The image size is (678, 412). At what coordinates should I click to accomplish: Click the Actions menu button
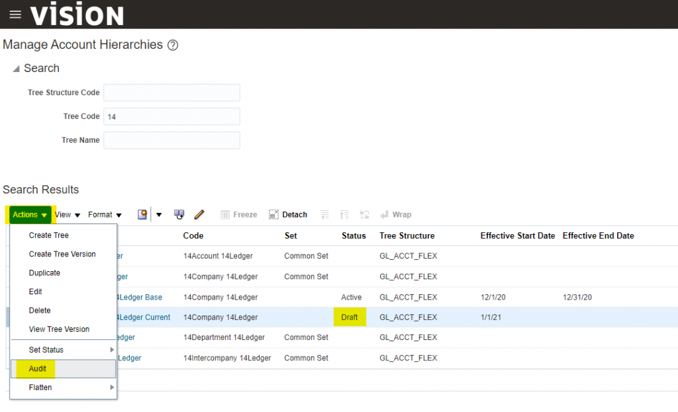[x=30, y=214]
